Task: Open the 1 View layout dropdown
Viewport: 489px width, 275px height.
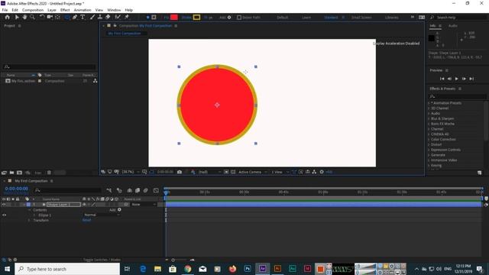Action: [x=280, y=172]
